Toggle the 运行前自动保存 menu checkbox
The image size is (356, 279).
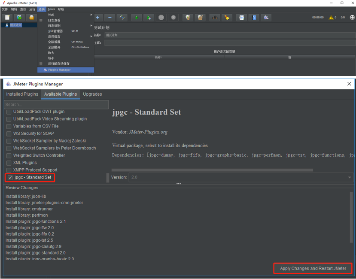(41, 64)
